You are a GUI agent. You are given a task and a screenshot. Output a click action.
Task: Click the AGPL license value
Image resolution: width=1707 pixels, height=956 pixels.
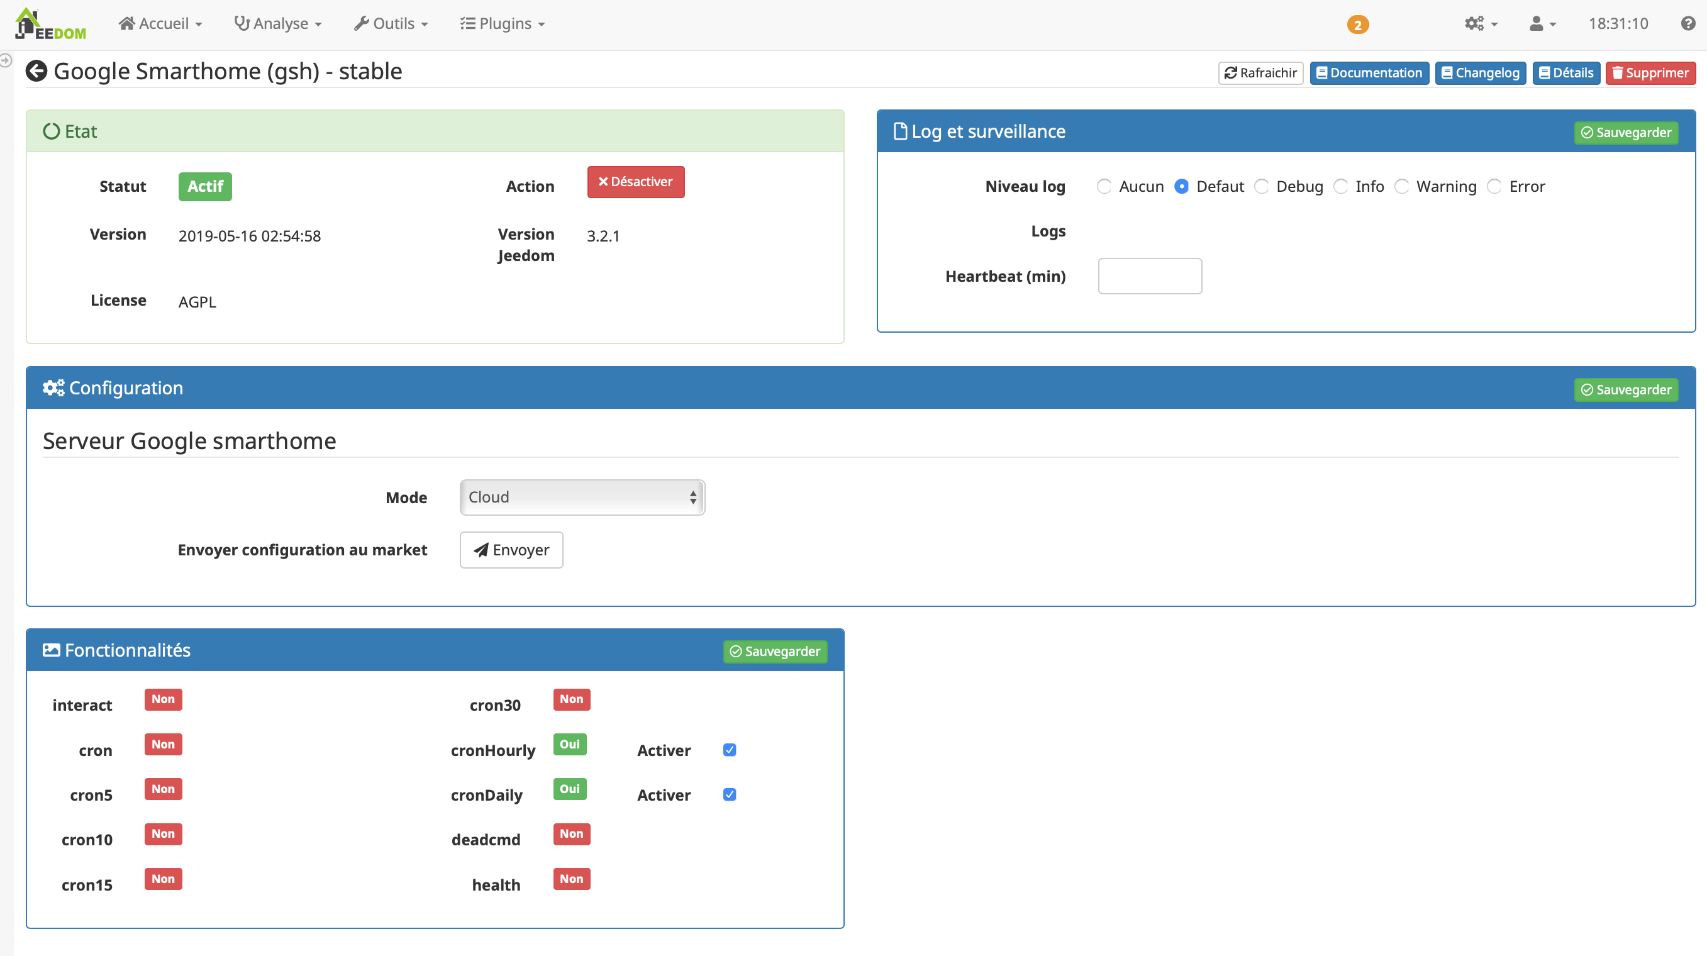197,302
